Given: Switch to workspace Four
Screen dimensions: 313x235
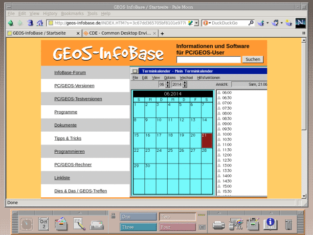Looking at the screenshot, I should 178,227.
